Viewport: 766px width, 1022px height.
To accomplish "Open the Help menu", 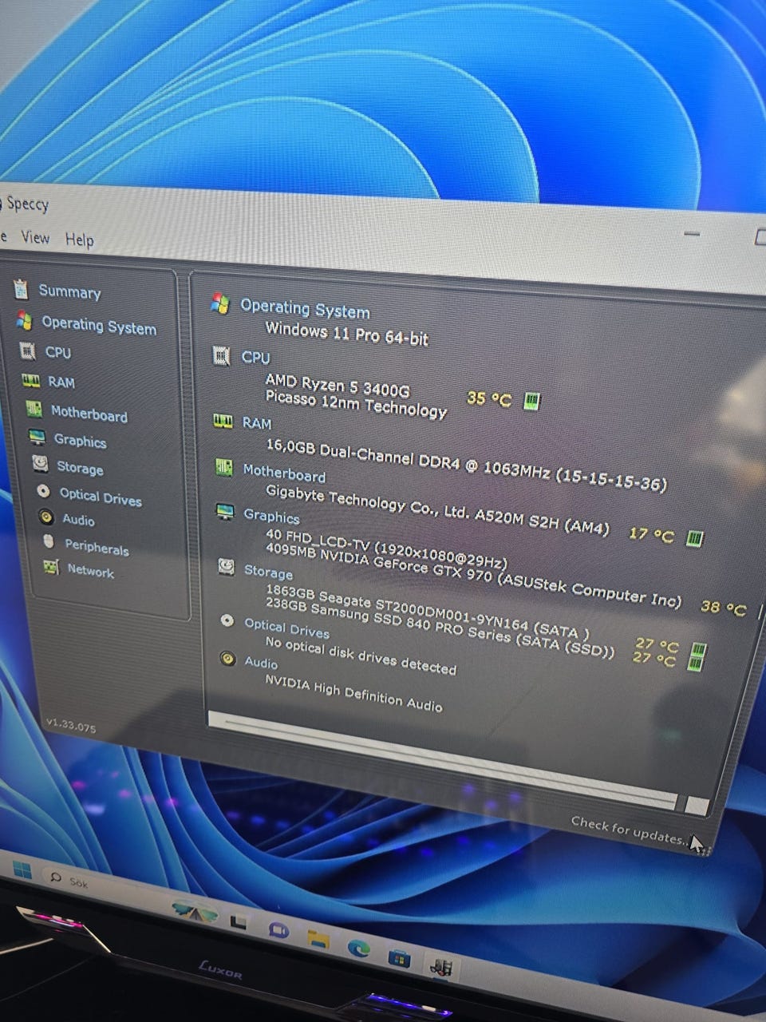I will tap(79, 240).
